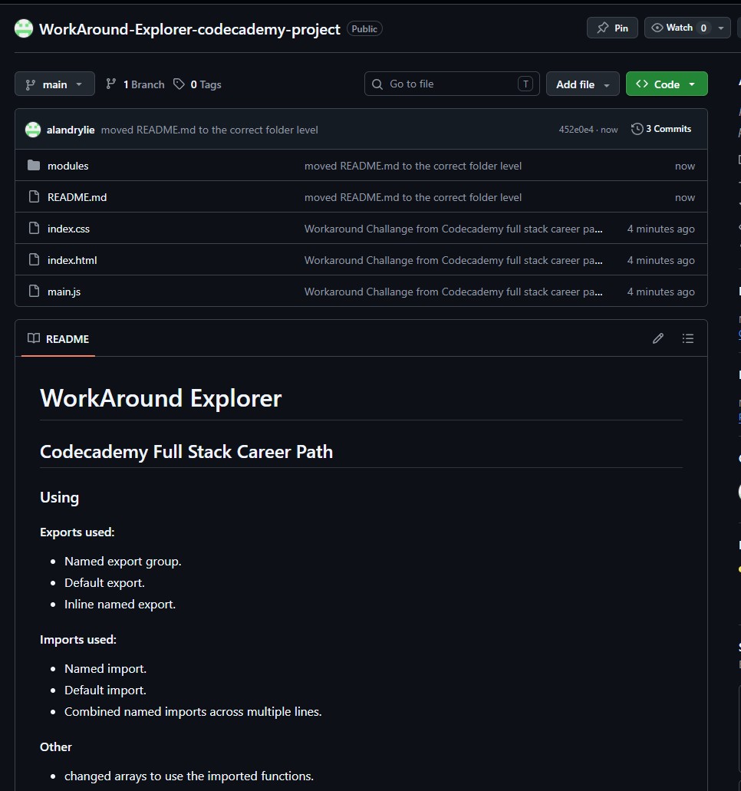This screenshot has width=741, height=791.
Task: Click the "Inline named export." bullet text
Action: (x=120, y=605)
